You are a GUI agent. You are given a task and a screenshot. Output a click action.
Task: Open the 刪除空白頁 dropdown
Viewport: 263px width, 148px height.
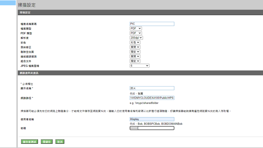(x=135, y=52)
